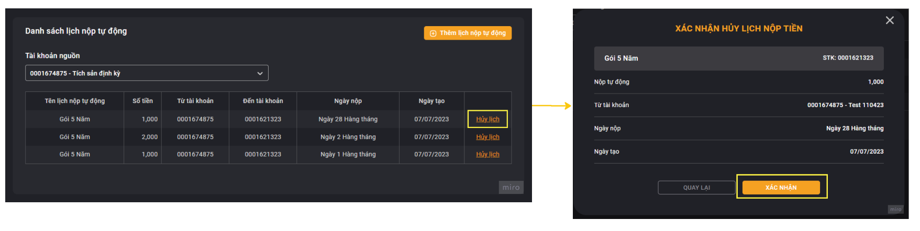
Task: Click the Tên lịch nộp tự động column header
Action: pos(75,101)
